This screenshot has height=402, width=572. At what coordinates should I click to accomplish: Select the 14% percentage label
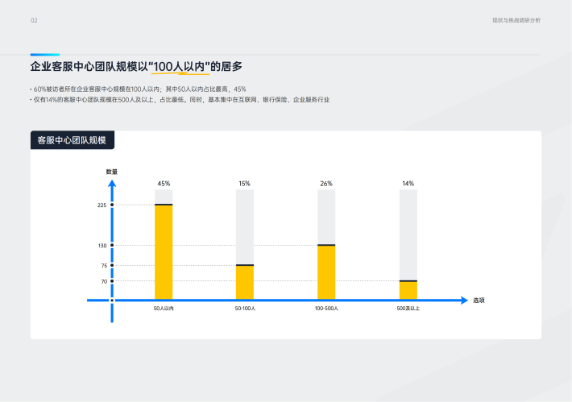tap(408, 184)
